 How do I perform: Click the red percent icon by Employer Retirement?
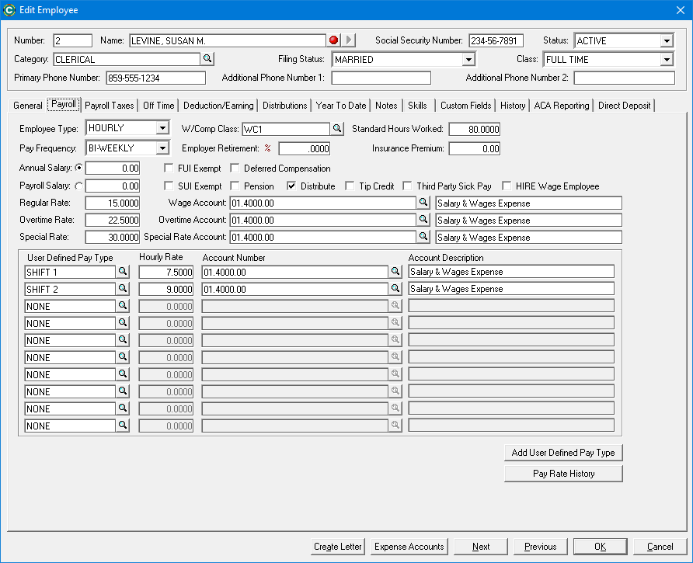pyautogui.click(x=268, y=148)
